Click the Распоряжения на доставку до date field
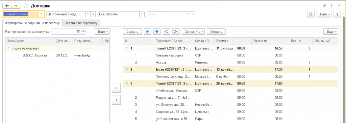Viewport: 346px width, 123px height. [64, 31]
